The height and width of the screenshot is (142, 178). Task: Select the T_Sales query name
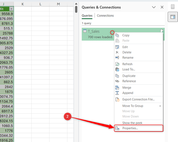[94, 31]
